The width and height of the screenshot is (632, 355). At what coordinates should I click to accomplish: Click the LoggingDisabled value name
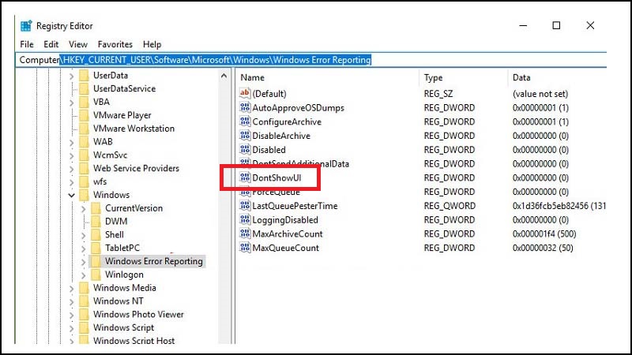(x=285, y=220)
